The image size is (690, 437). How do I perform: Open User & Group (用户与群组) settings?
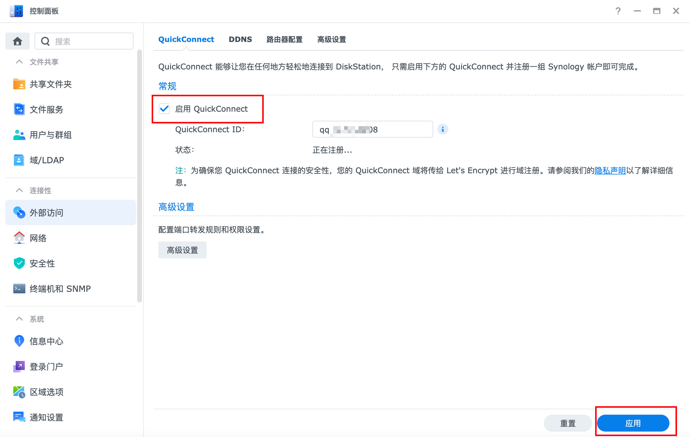(x=50, y=135)
